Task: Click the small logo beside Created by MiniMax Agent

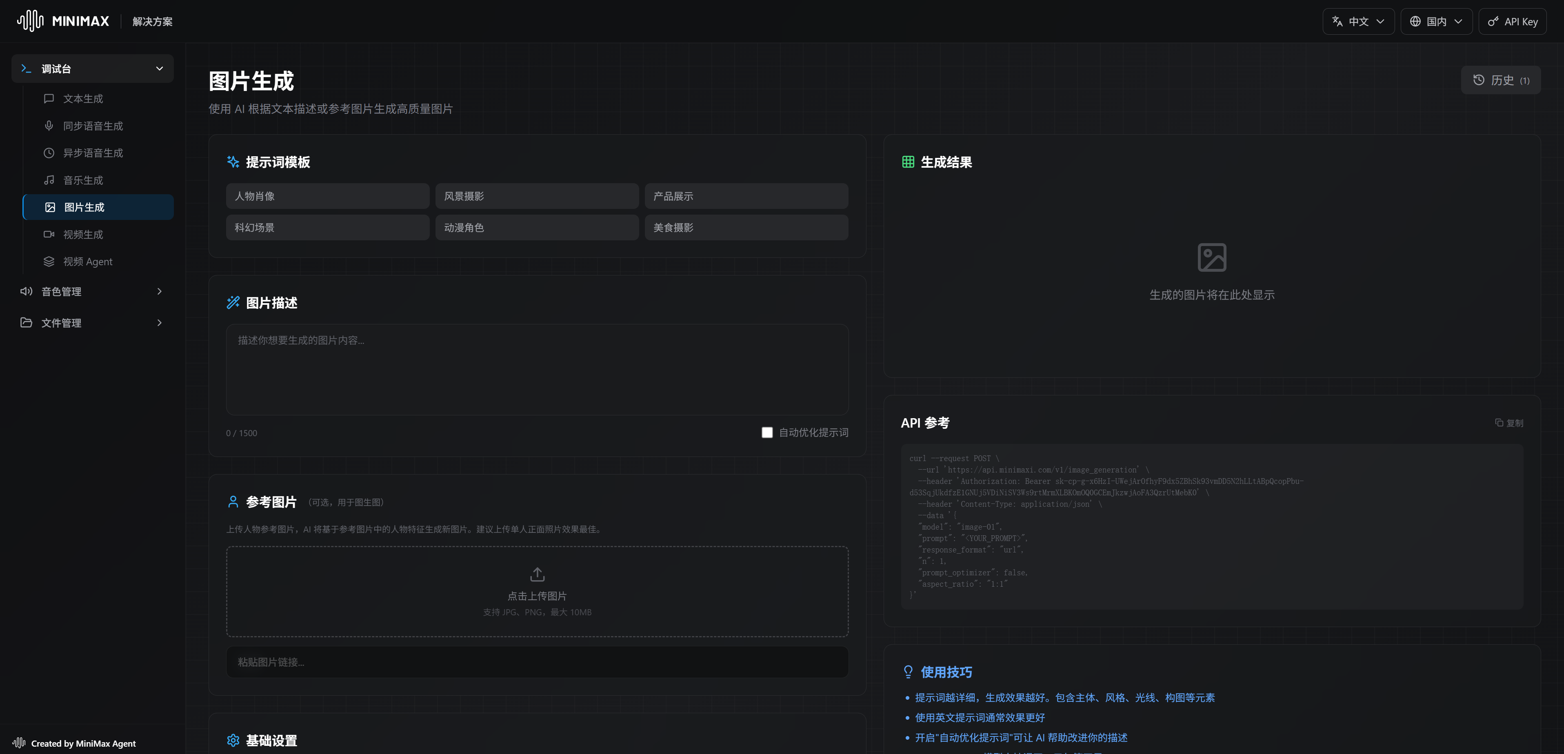Action: (x=19, y=743)
